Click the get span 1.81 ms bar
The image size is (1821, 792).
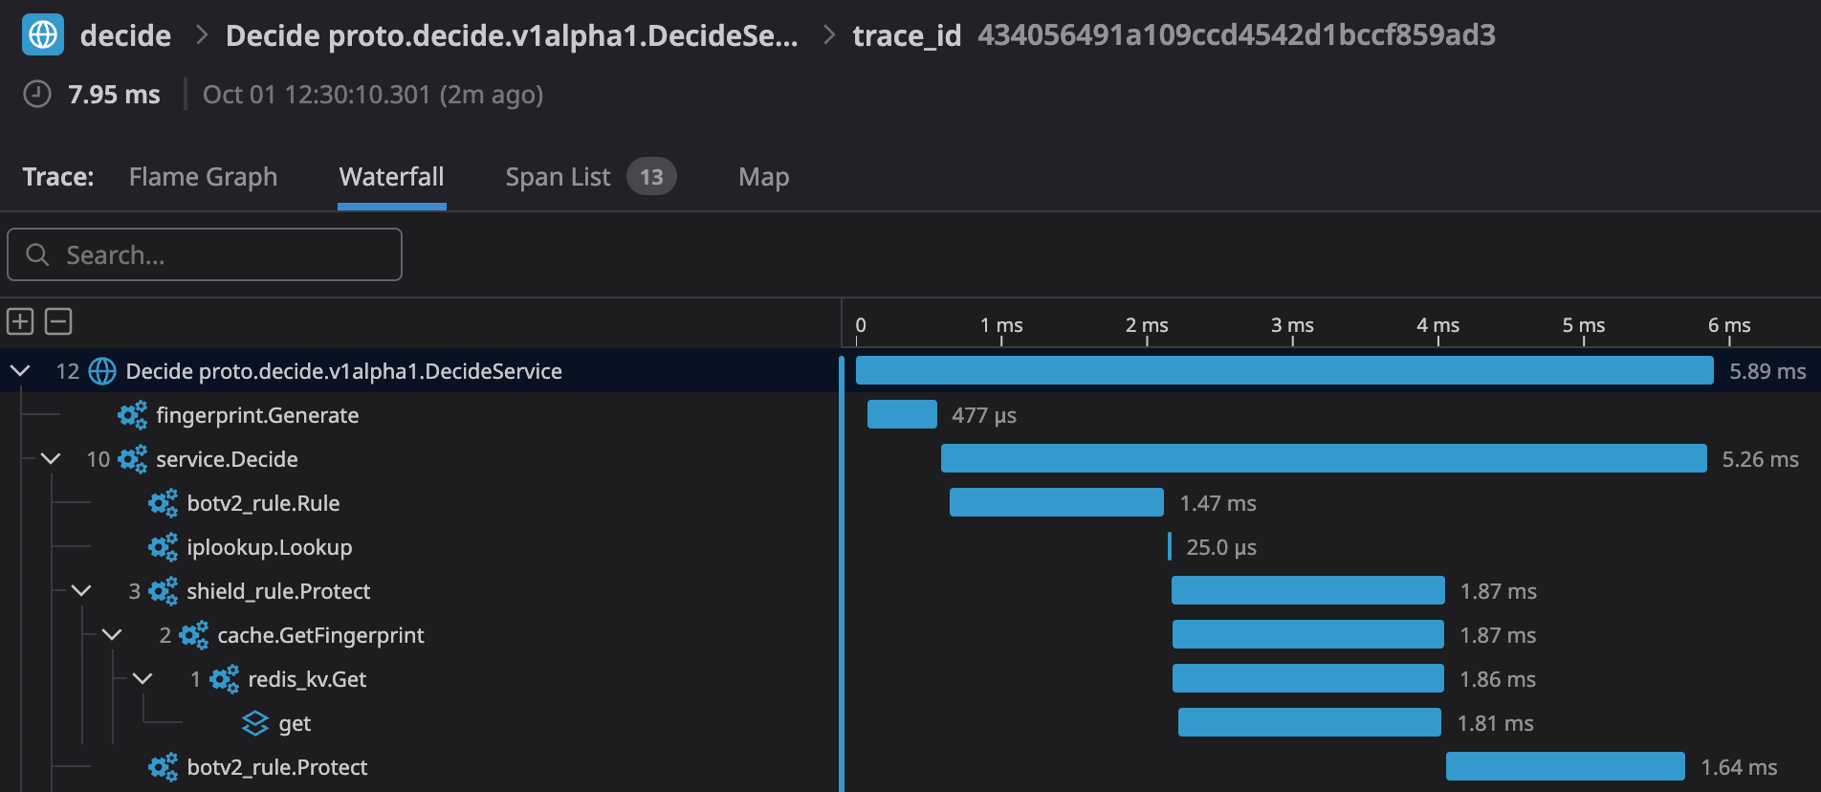tap(1309, 722)
